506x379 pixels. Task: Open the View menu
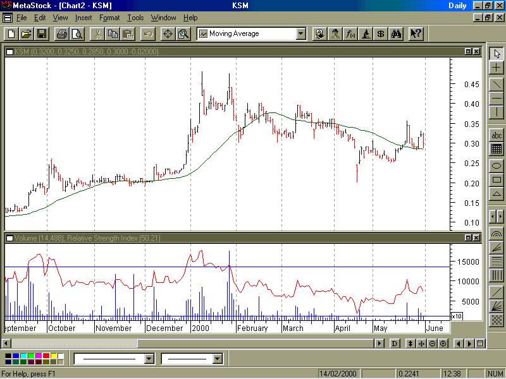click(x=60, y=18)
